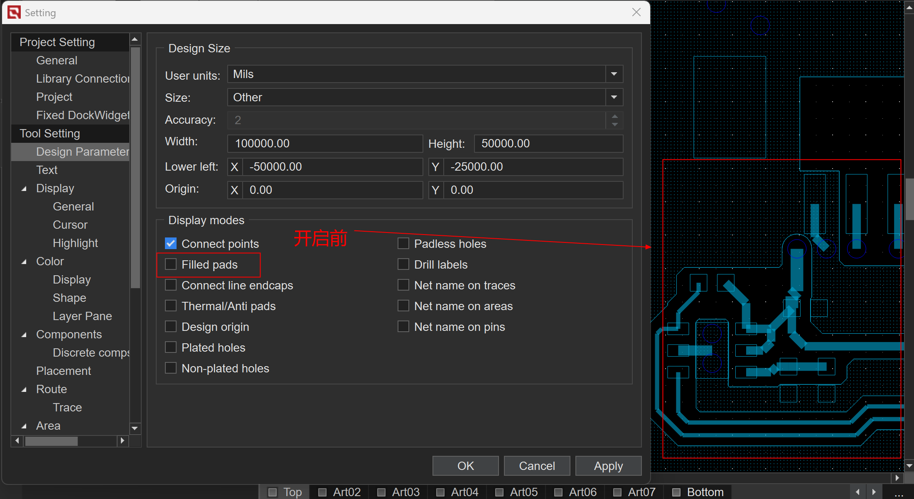Click the Width input field
Image resolution: width=914 pixels, height=499 pixels.
coord(325,144)
